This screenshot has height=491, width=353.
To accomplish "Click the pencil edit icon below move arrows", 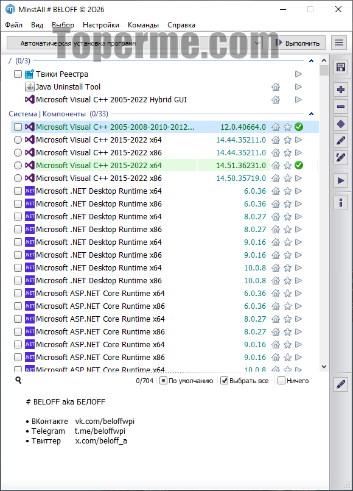I will pyautogui.click(x=340, y=141).
